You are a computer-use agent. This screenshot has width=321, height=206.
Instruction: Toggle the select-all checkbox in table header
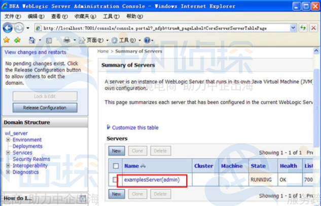(116, 165)
